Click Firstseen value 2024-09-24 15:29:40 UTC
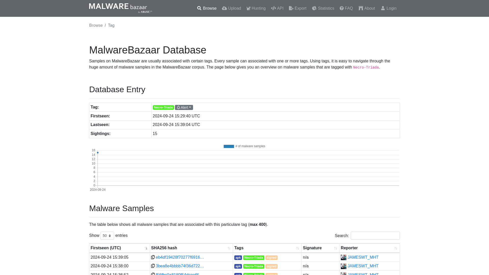 (x=176, y=116)
